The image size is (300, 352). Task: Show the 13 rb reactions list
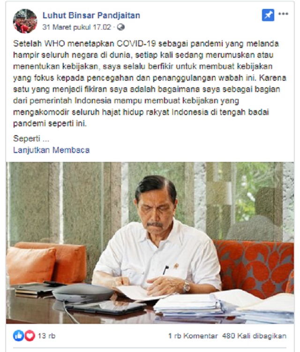coord(46,336)
